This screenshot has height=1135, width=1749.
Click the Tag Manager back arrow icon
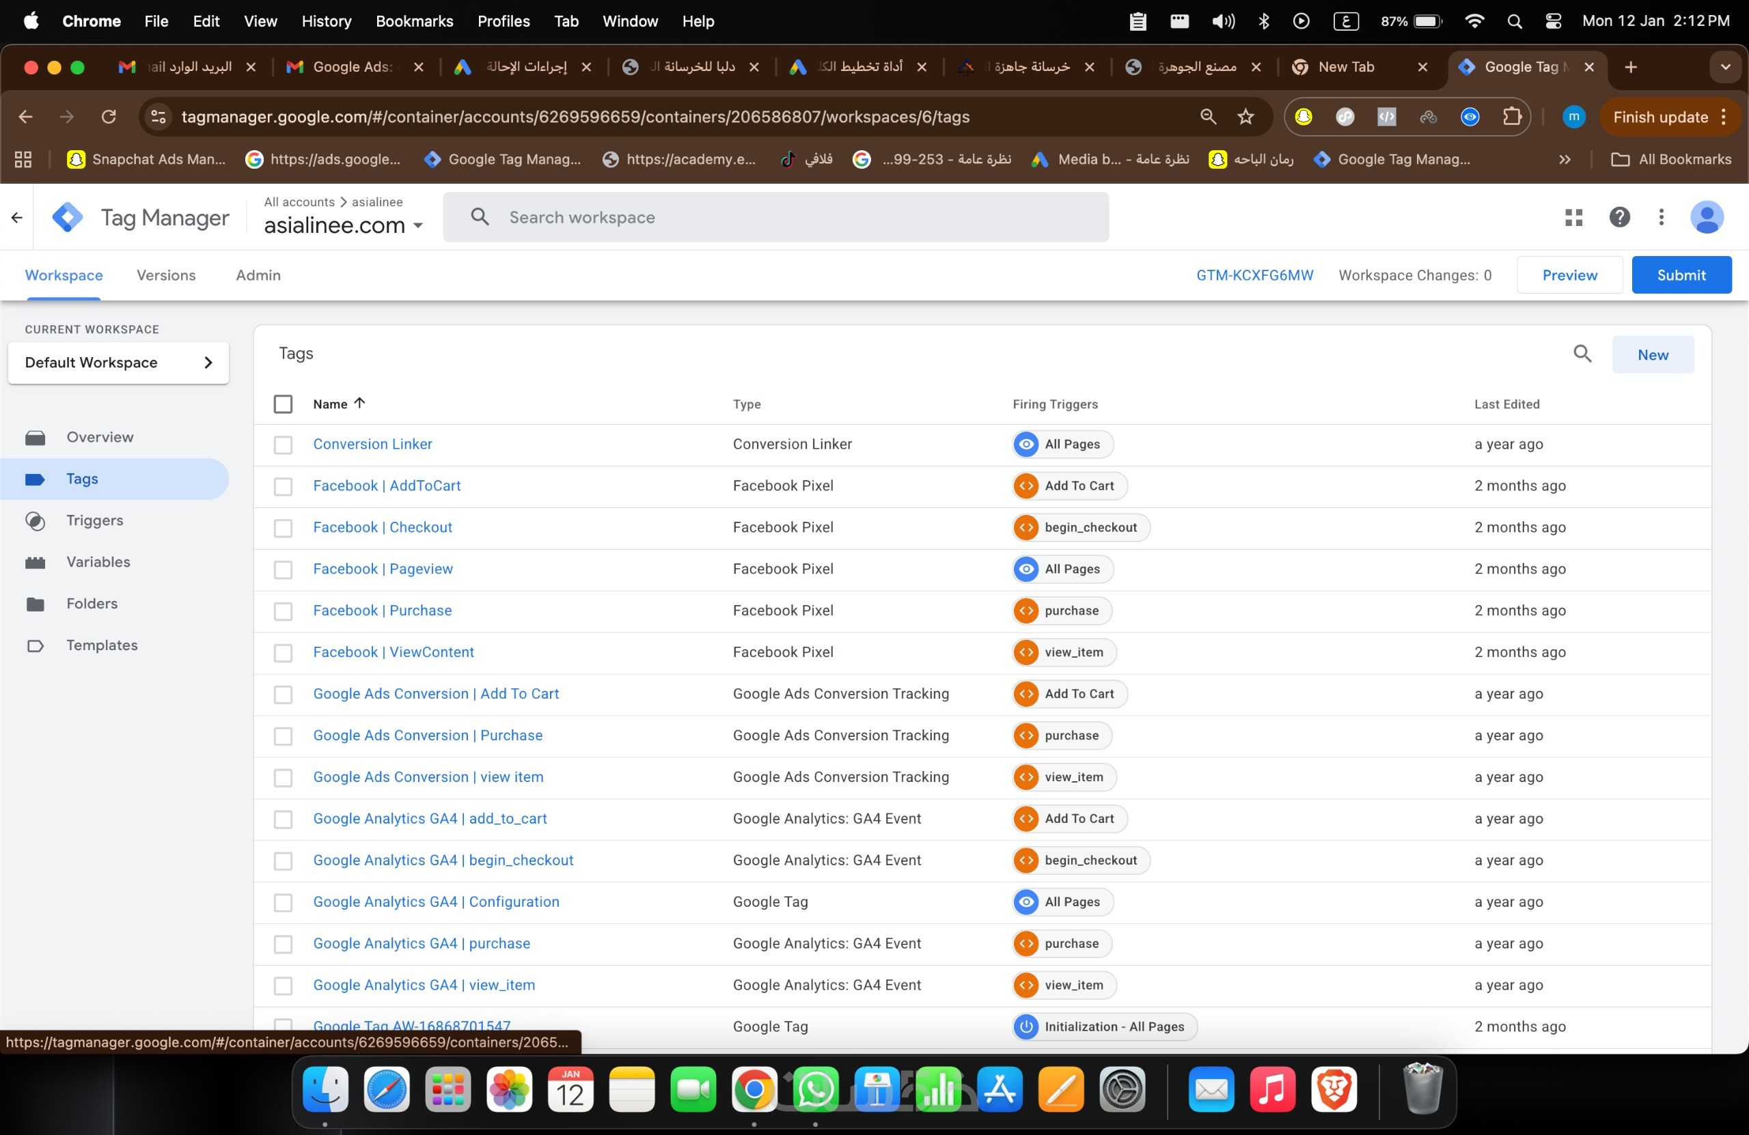[17, 217]
